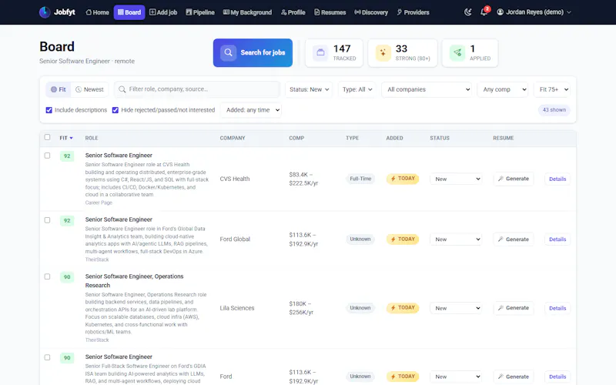Toggle Include descriptions checkbox
Viewport: 616px width, 385px height.
click(49, 110)
